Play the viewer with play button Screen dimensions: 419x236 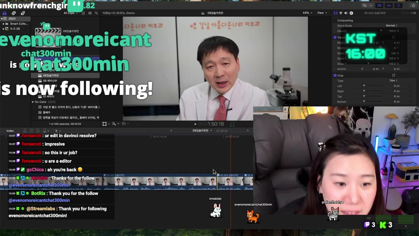click(195, 124)
